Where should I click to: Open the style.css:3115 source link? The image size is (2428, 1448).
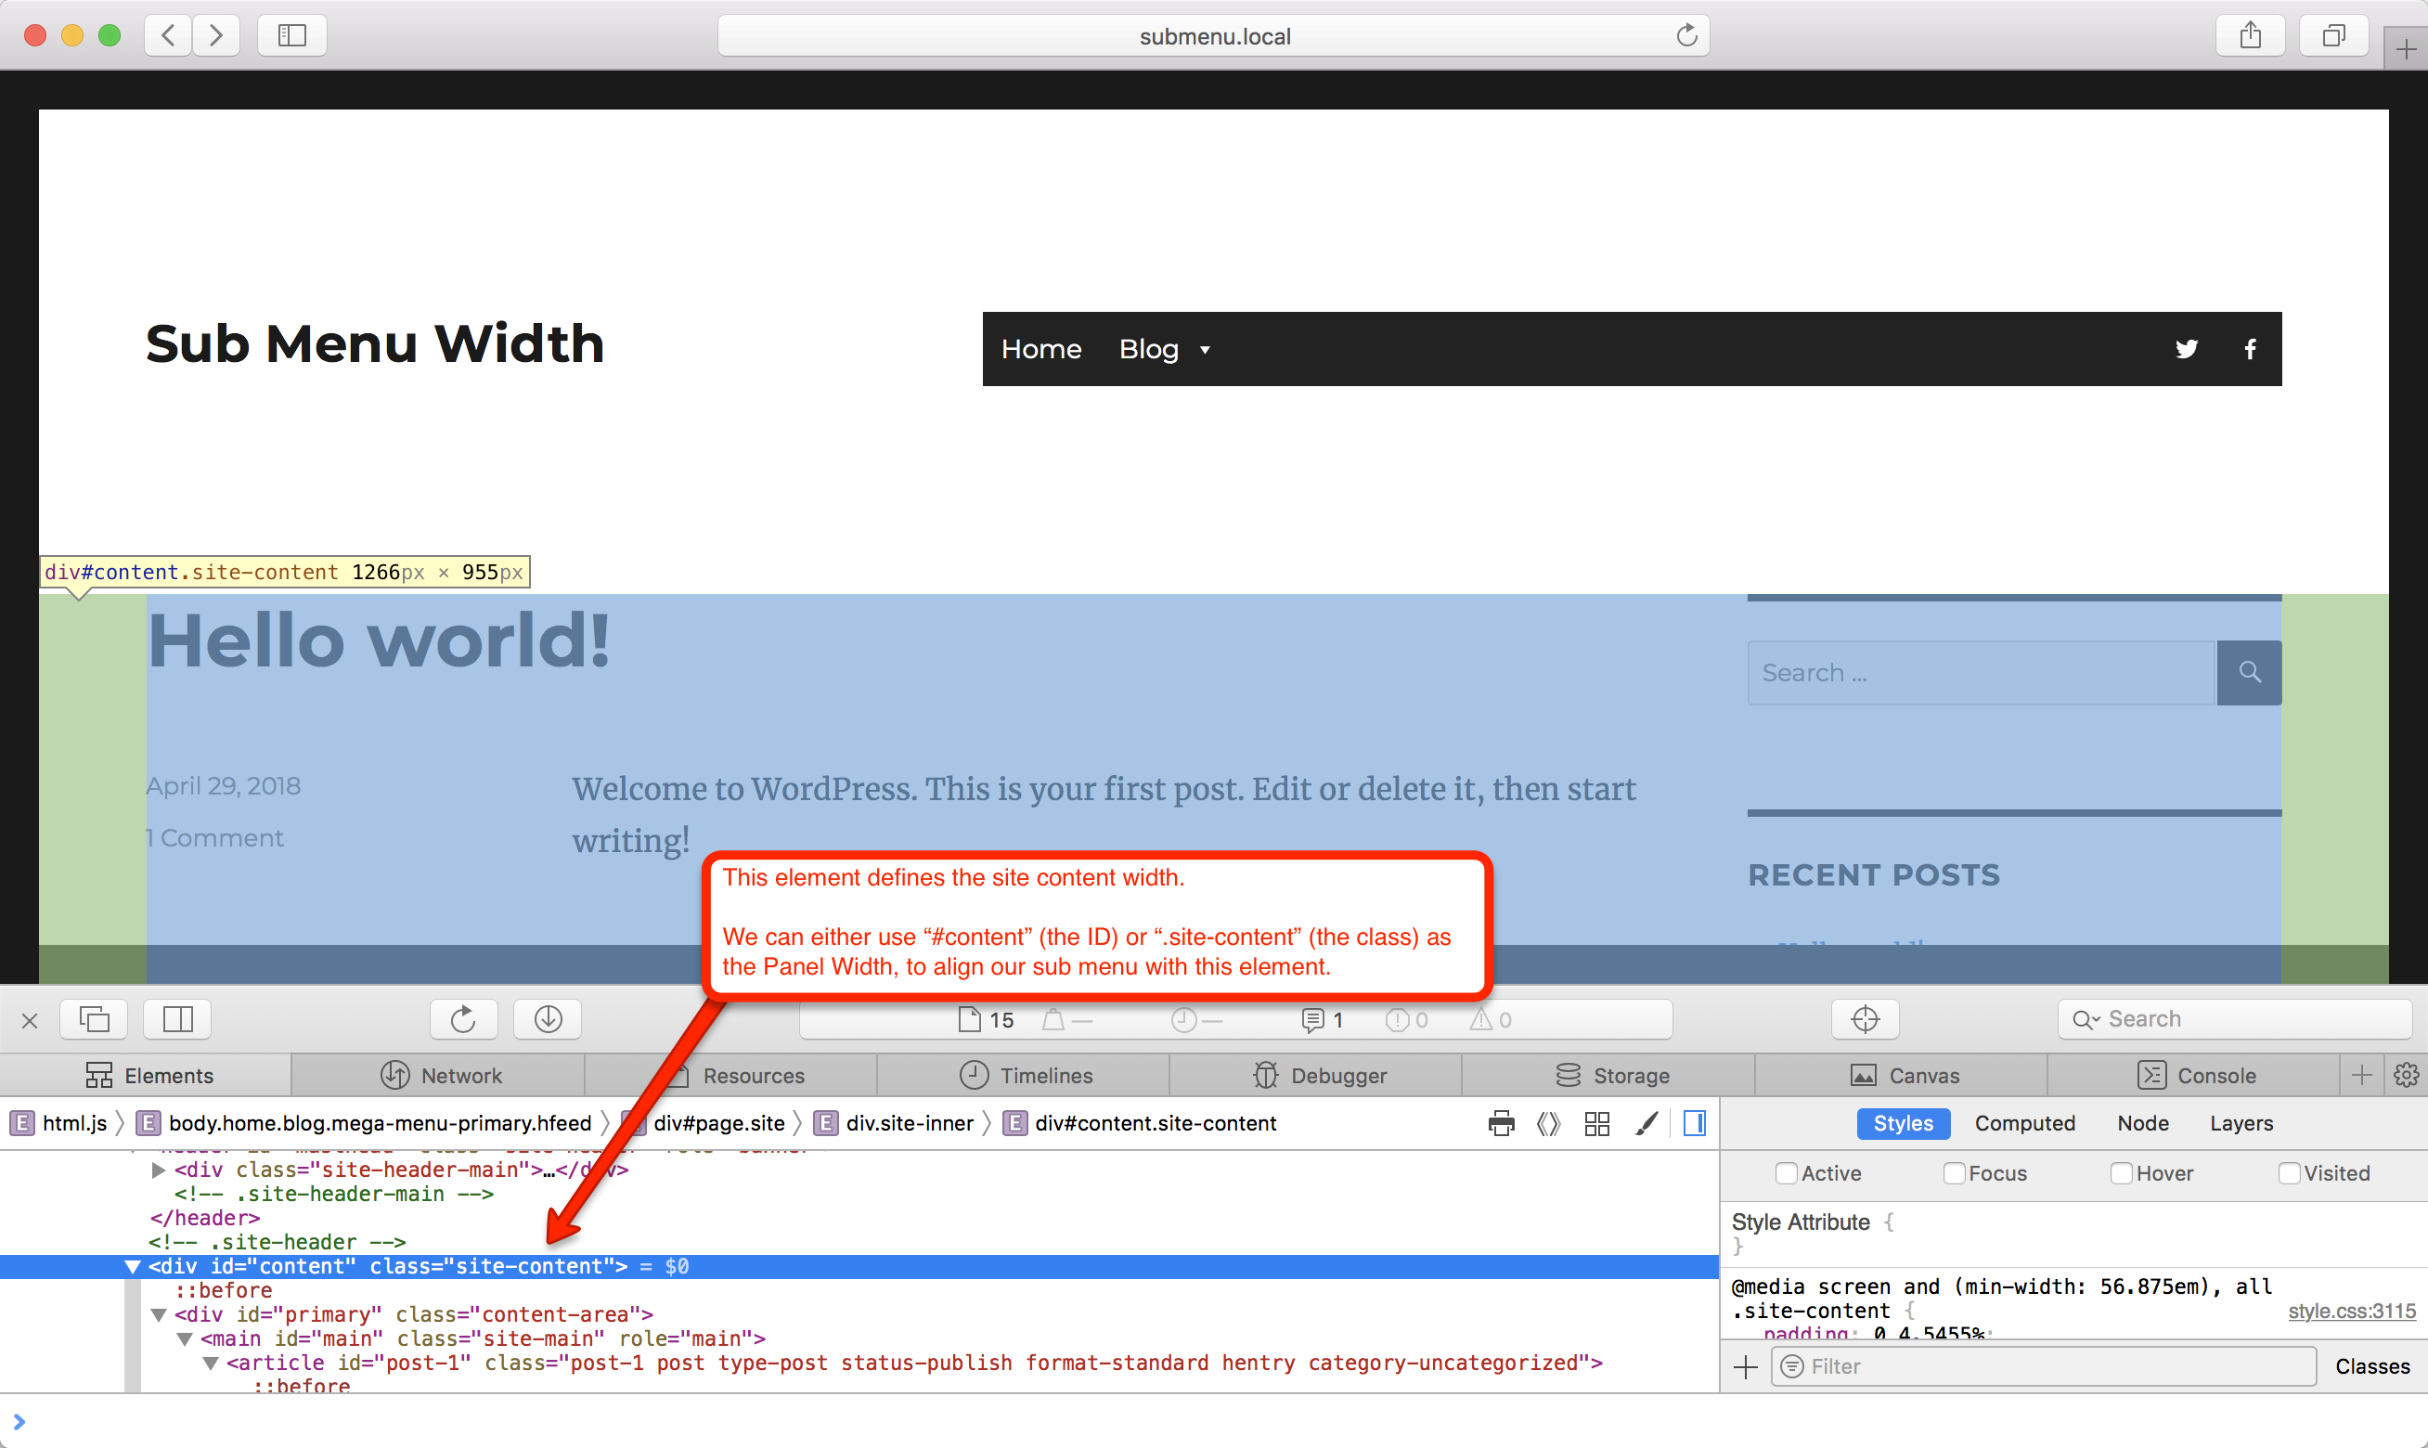pyautogui.click(x=2351, y=1311)
